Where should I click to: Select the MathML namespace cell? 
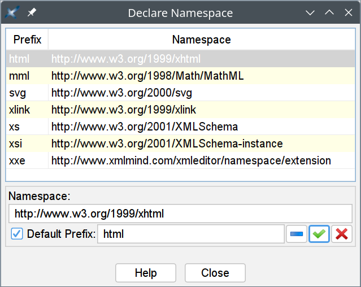[x=202, y=76]
